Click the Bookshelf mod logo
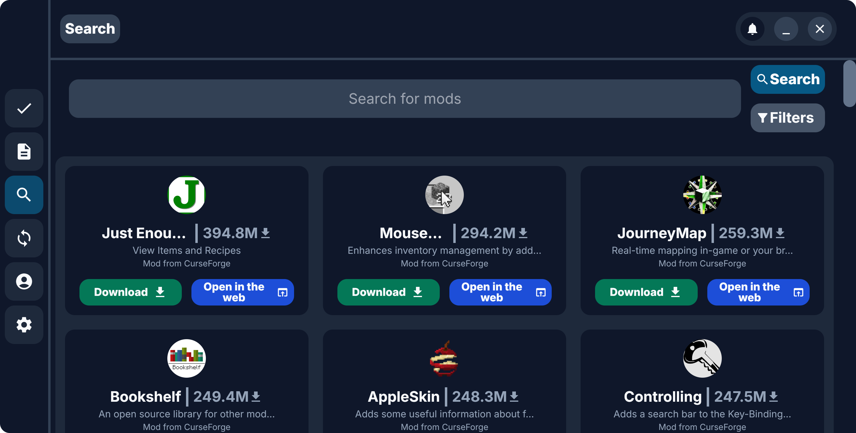856x433 pixels. 187,358
